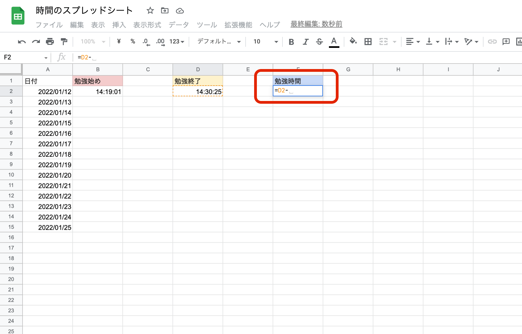The image size is (522, 334).
Task: Select the date cell 2022/01/12
Action: (x=48, y=91)
